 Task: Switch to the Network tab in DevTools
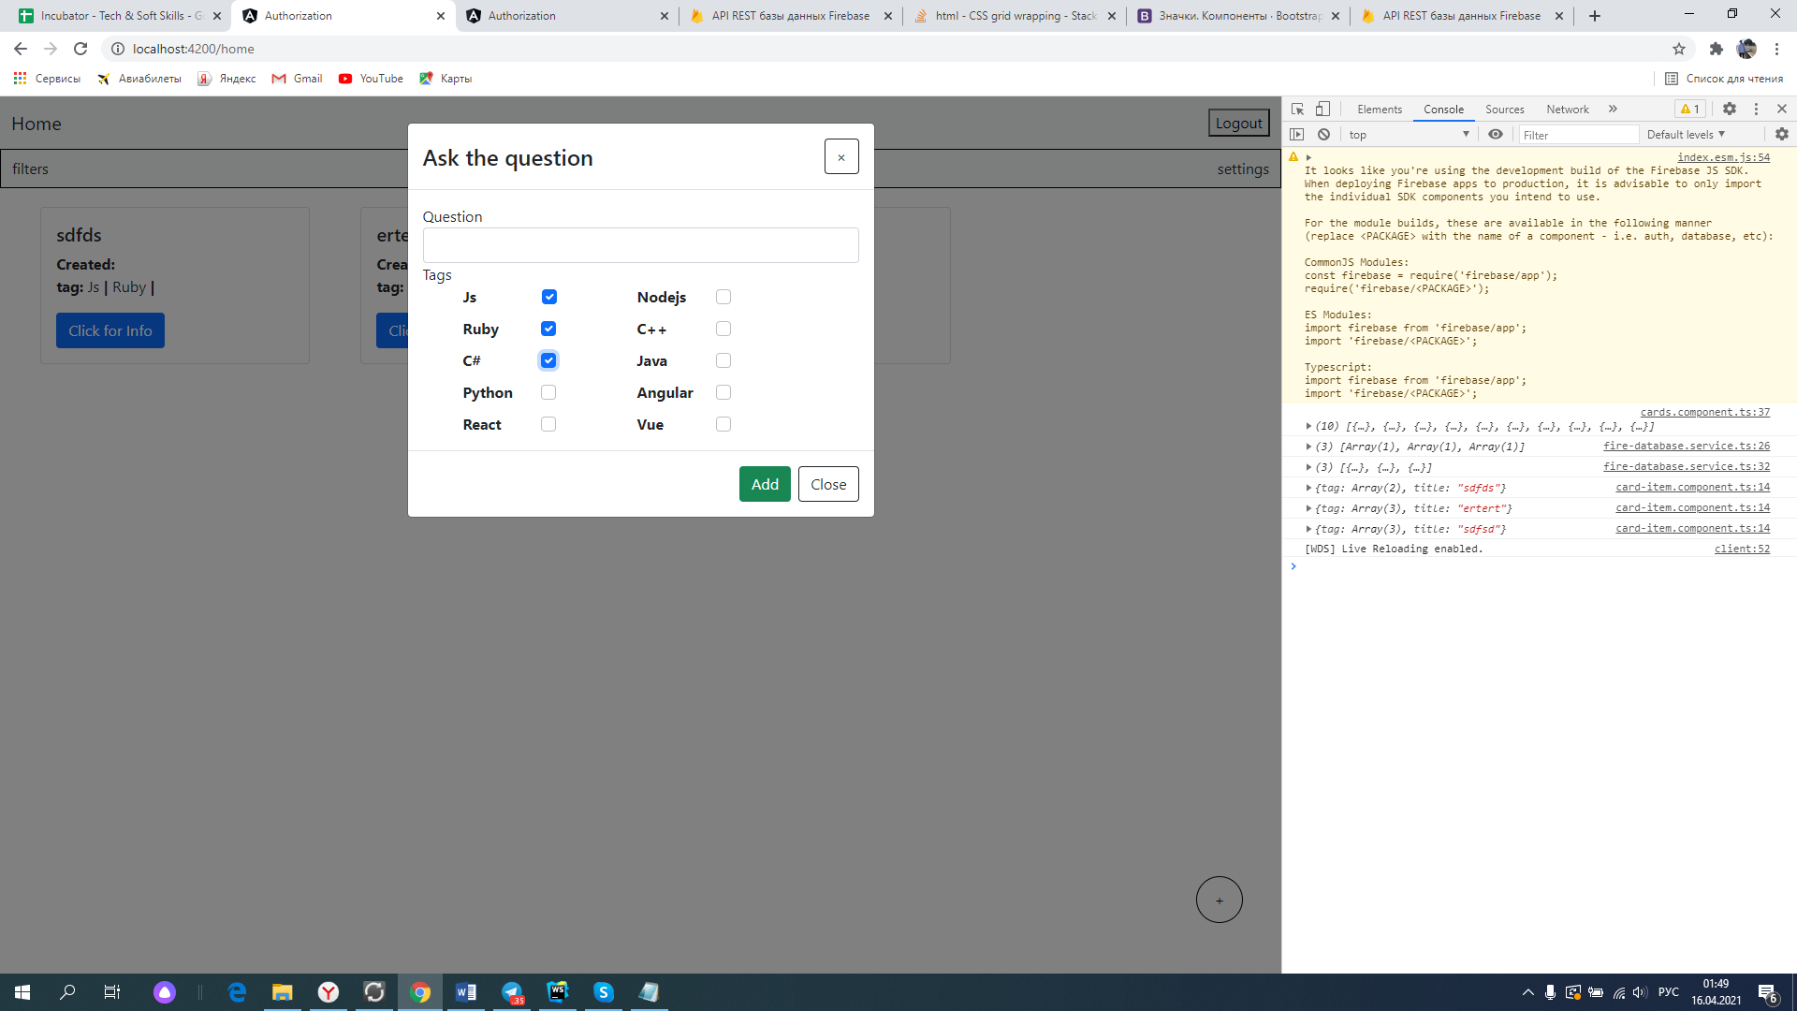(x=1567, y=110)
